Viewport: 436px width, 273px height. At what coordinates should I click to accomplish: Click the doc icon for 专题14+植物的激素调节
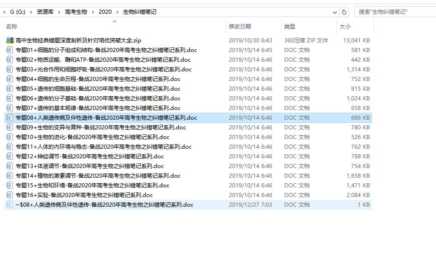pyautogui.click(x=9, y=175)
